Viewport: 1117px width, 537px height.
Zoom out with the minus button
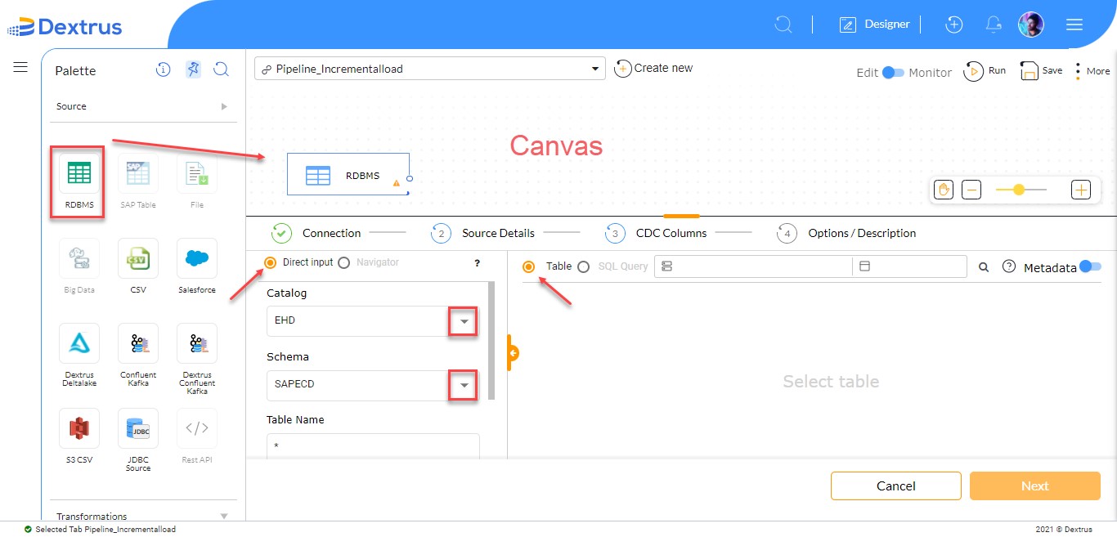[971, 190]
